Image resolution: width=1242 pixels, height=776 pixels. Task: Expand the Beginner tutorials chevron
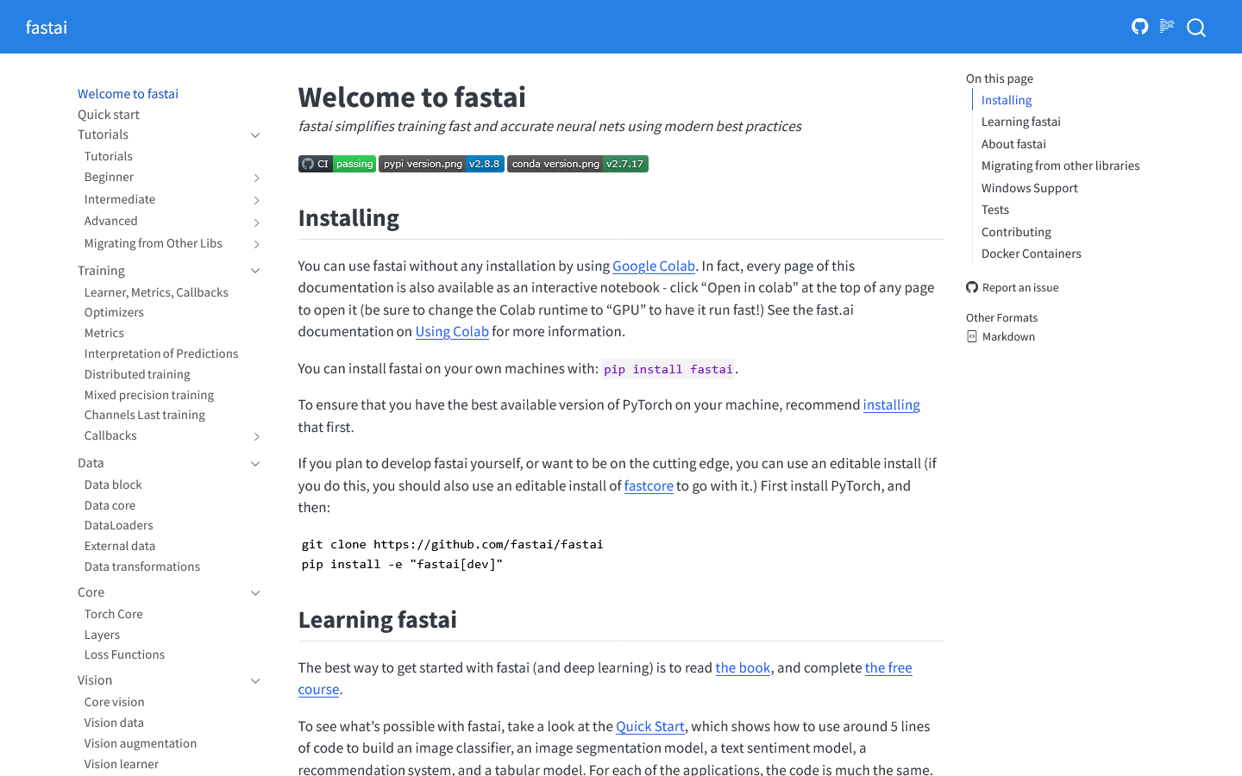pos(256,178)
